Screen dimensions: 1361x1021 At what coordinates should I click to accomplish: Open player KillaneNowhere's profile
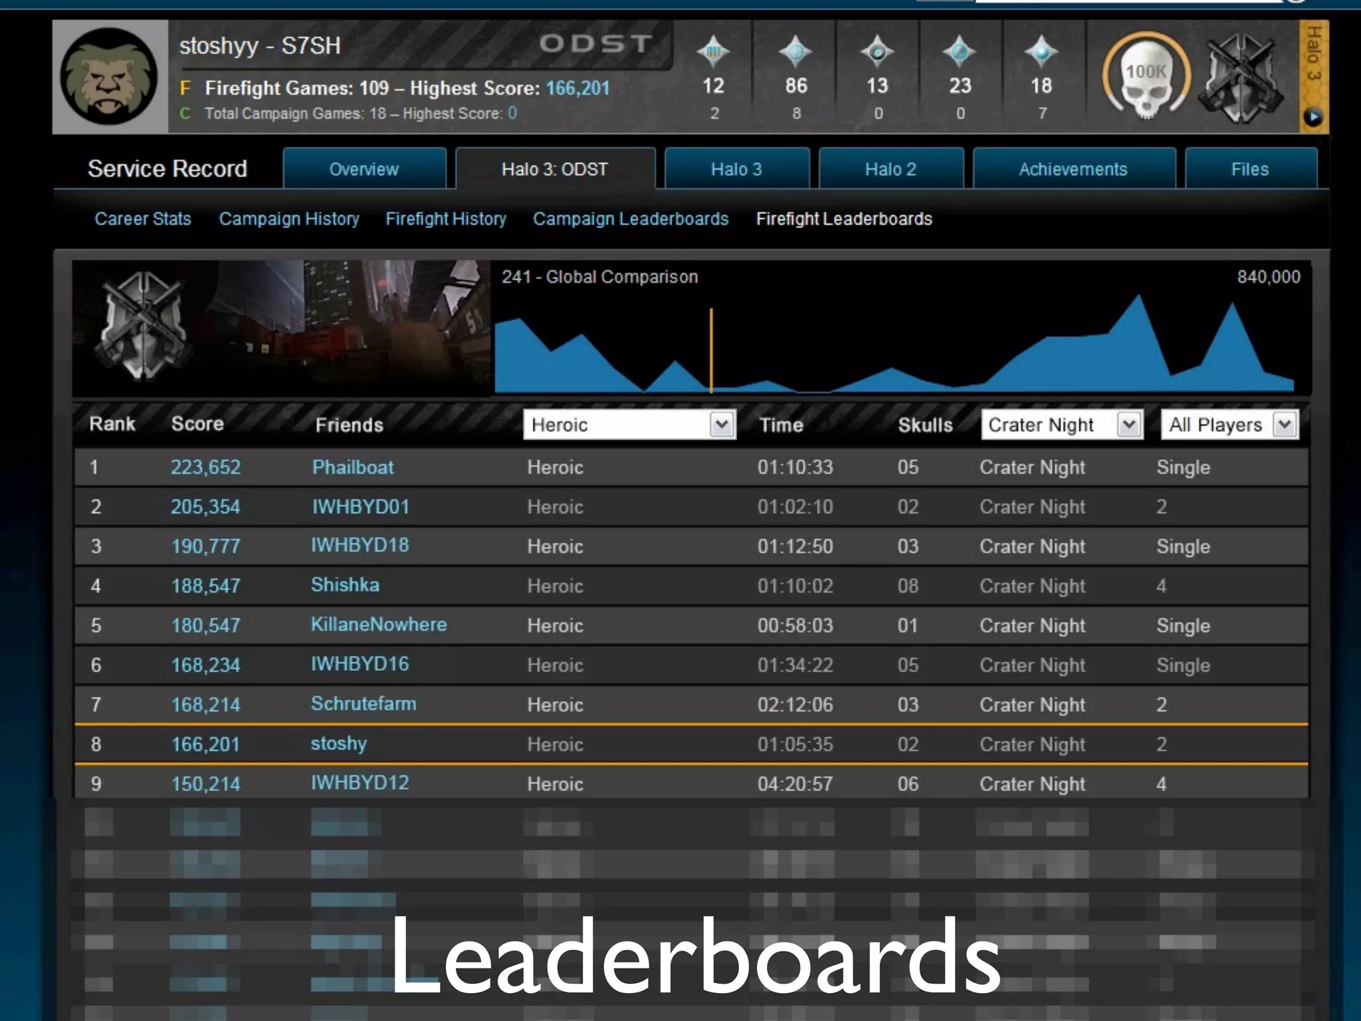379,624
